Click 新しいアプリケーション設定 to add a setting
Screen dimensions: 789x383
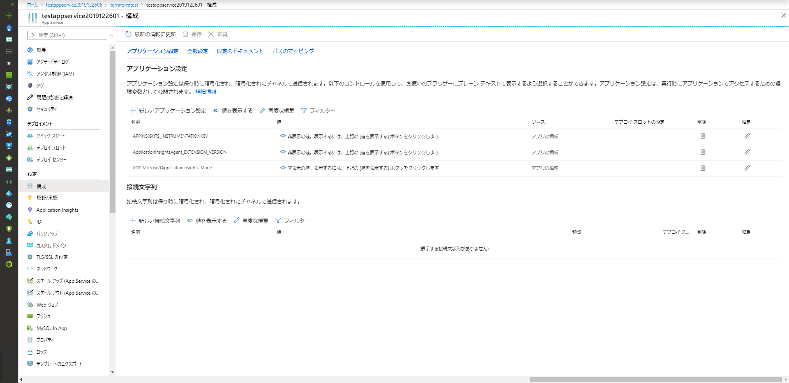(x=168, y=111)
